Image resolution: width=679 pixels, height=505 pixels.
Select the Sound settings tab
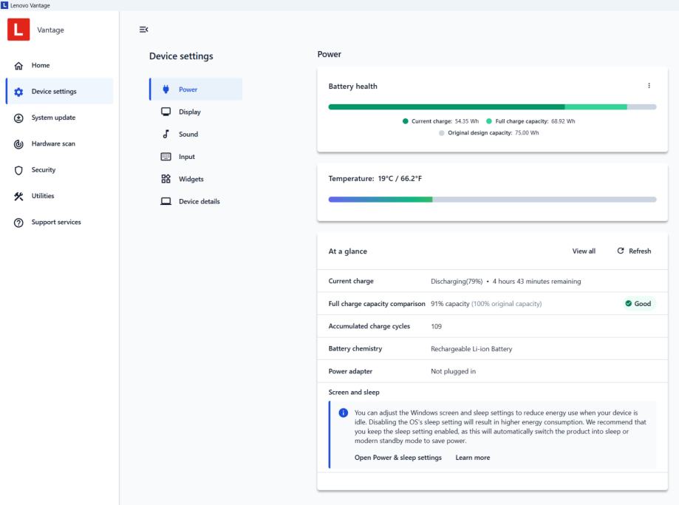[188, 135]
